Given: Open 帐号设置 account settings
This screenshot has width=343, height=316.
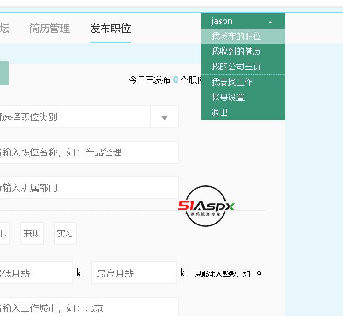Looking at the screenshot, I should (228, 98).
